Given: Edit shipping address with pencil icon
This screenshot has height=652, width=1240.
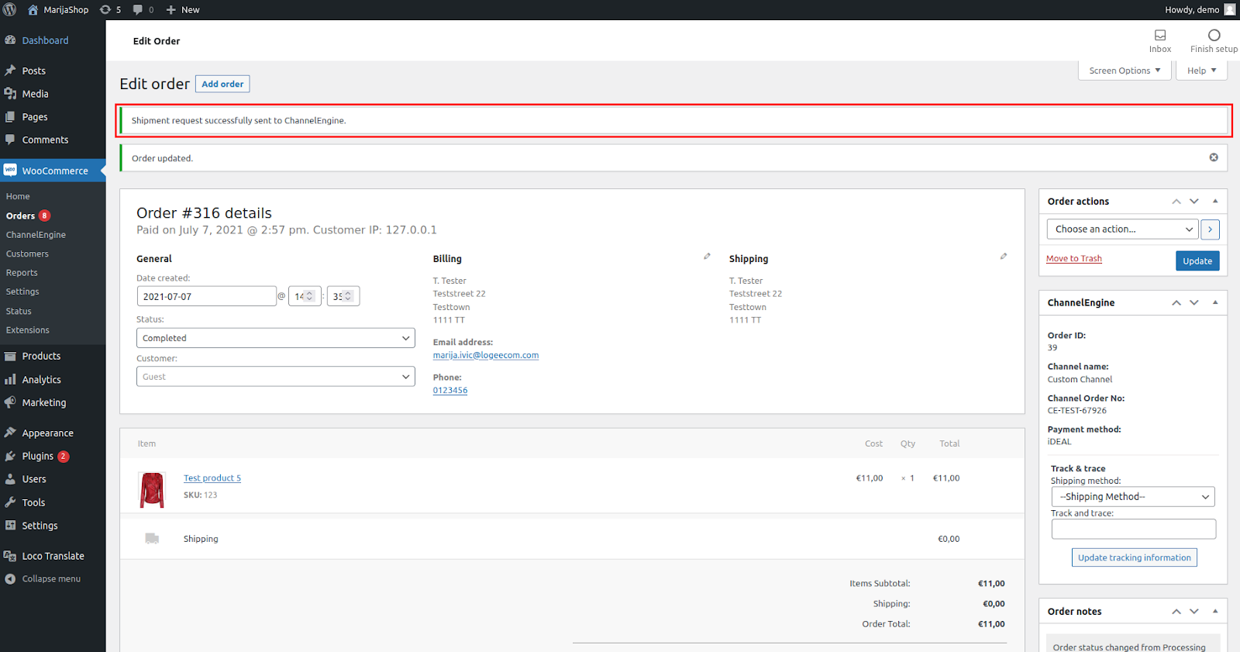Looking at the screenshot, I should [1003, 257].
